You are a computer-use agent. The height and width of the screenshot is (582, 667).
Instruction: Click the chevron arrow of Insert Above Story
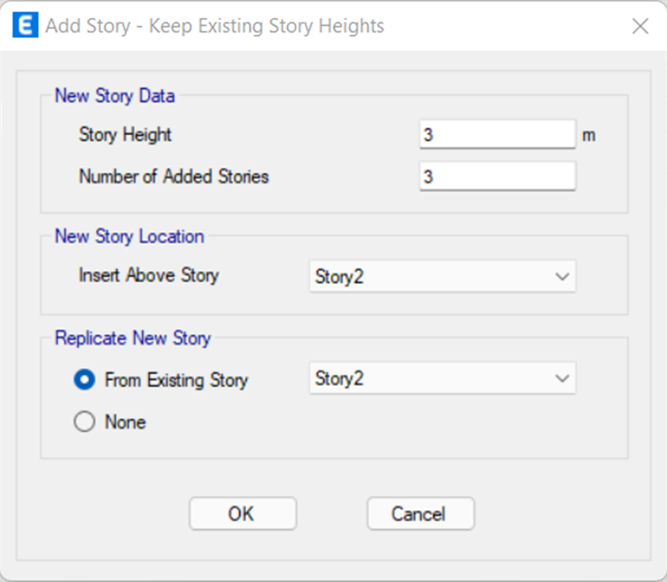562,277
